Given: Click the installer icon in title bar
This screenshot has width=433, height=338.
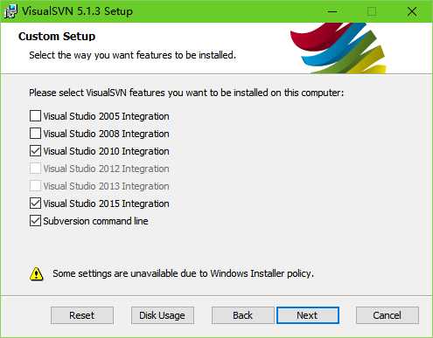Looking at the screenshot, I should tap(10, 11).
